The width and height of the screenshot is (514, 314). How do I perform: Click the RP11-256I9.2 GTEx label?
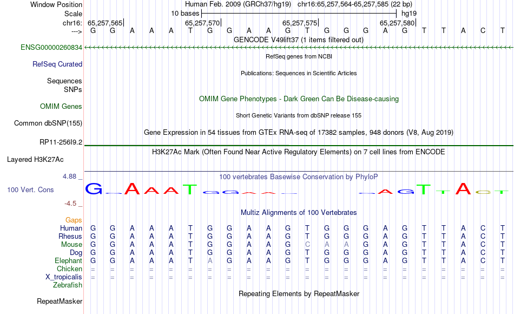click(61, 142)
